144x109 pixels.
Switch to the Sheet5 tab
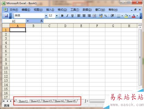pos(71,101)
